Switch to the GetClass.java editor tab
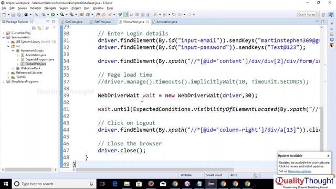 [x=72, y=22]
